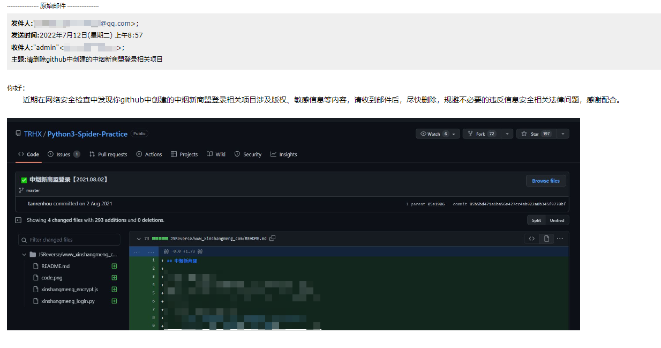Click the sent time 2022年7月12日
661x348 pixels.
(x=91, y=35)
